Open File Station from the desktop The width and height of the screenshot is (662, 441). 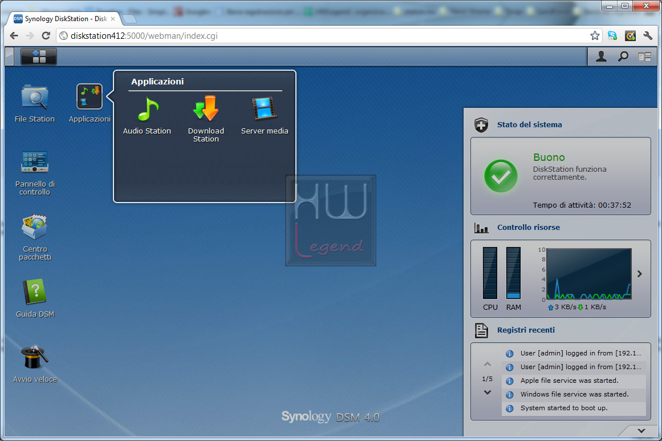pyautogui.click(x=35, y=103)
